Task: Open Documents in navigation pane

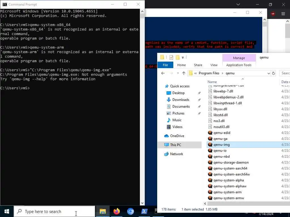Action: [181, 107]
